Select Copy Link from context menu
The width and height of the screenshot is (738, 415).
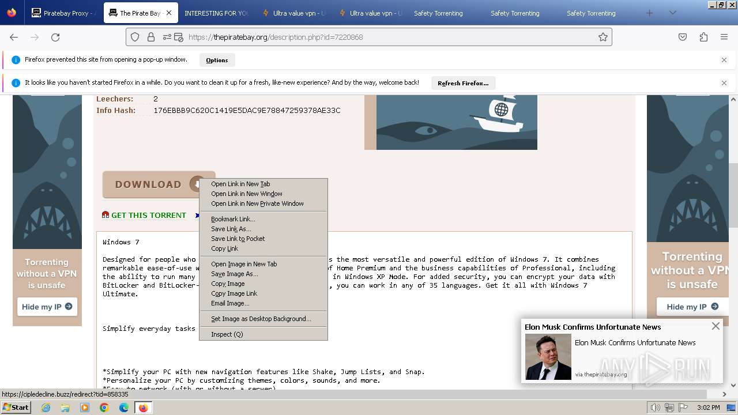point(263,248)
